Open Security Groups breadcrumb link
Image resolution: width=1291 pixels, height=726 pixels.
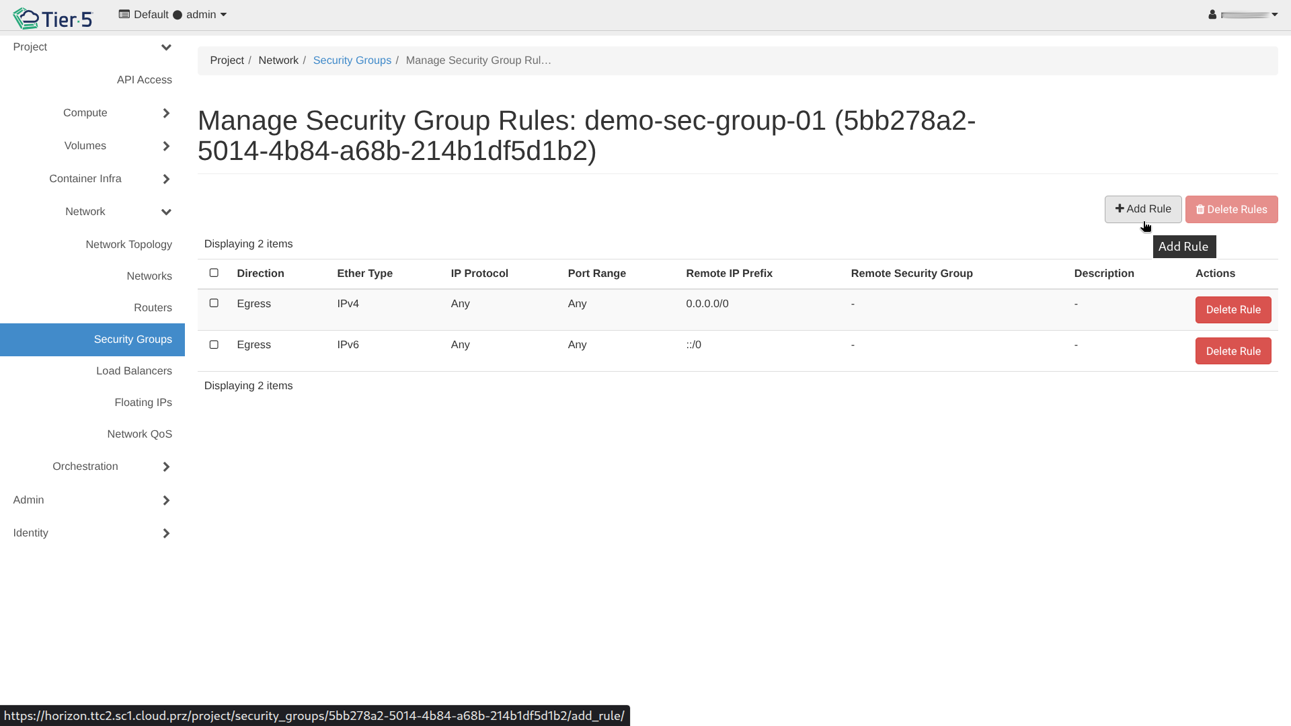[x=352, y=61]
